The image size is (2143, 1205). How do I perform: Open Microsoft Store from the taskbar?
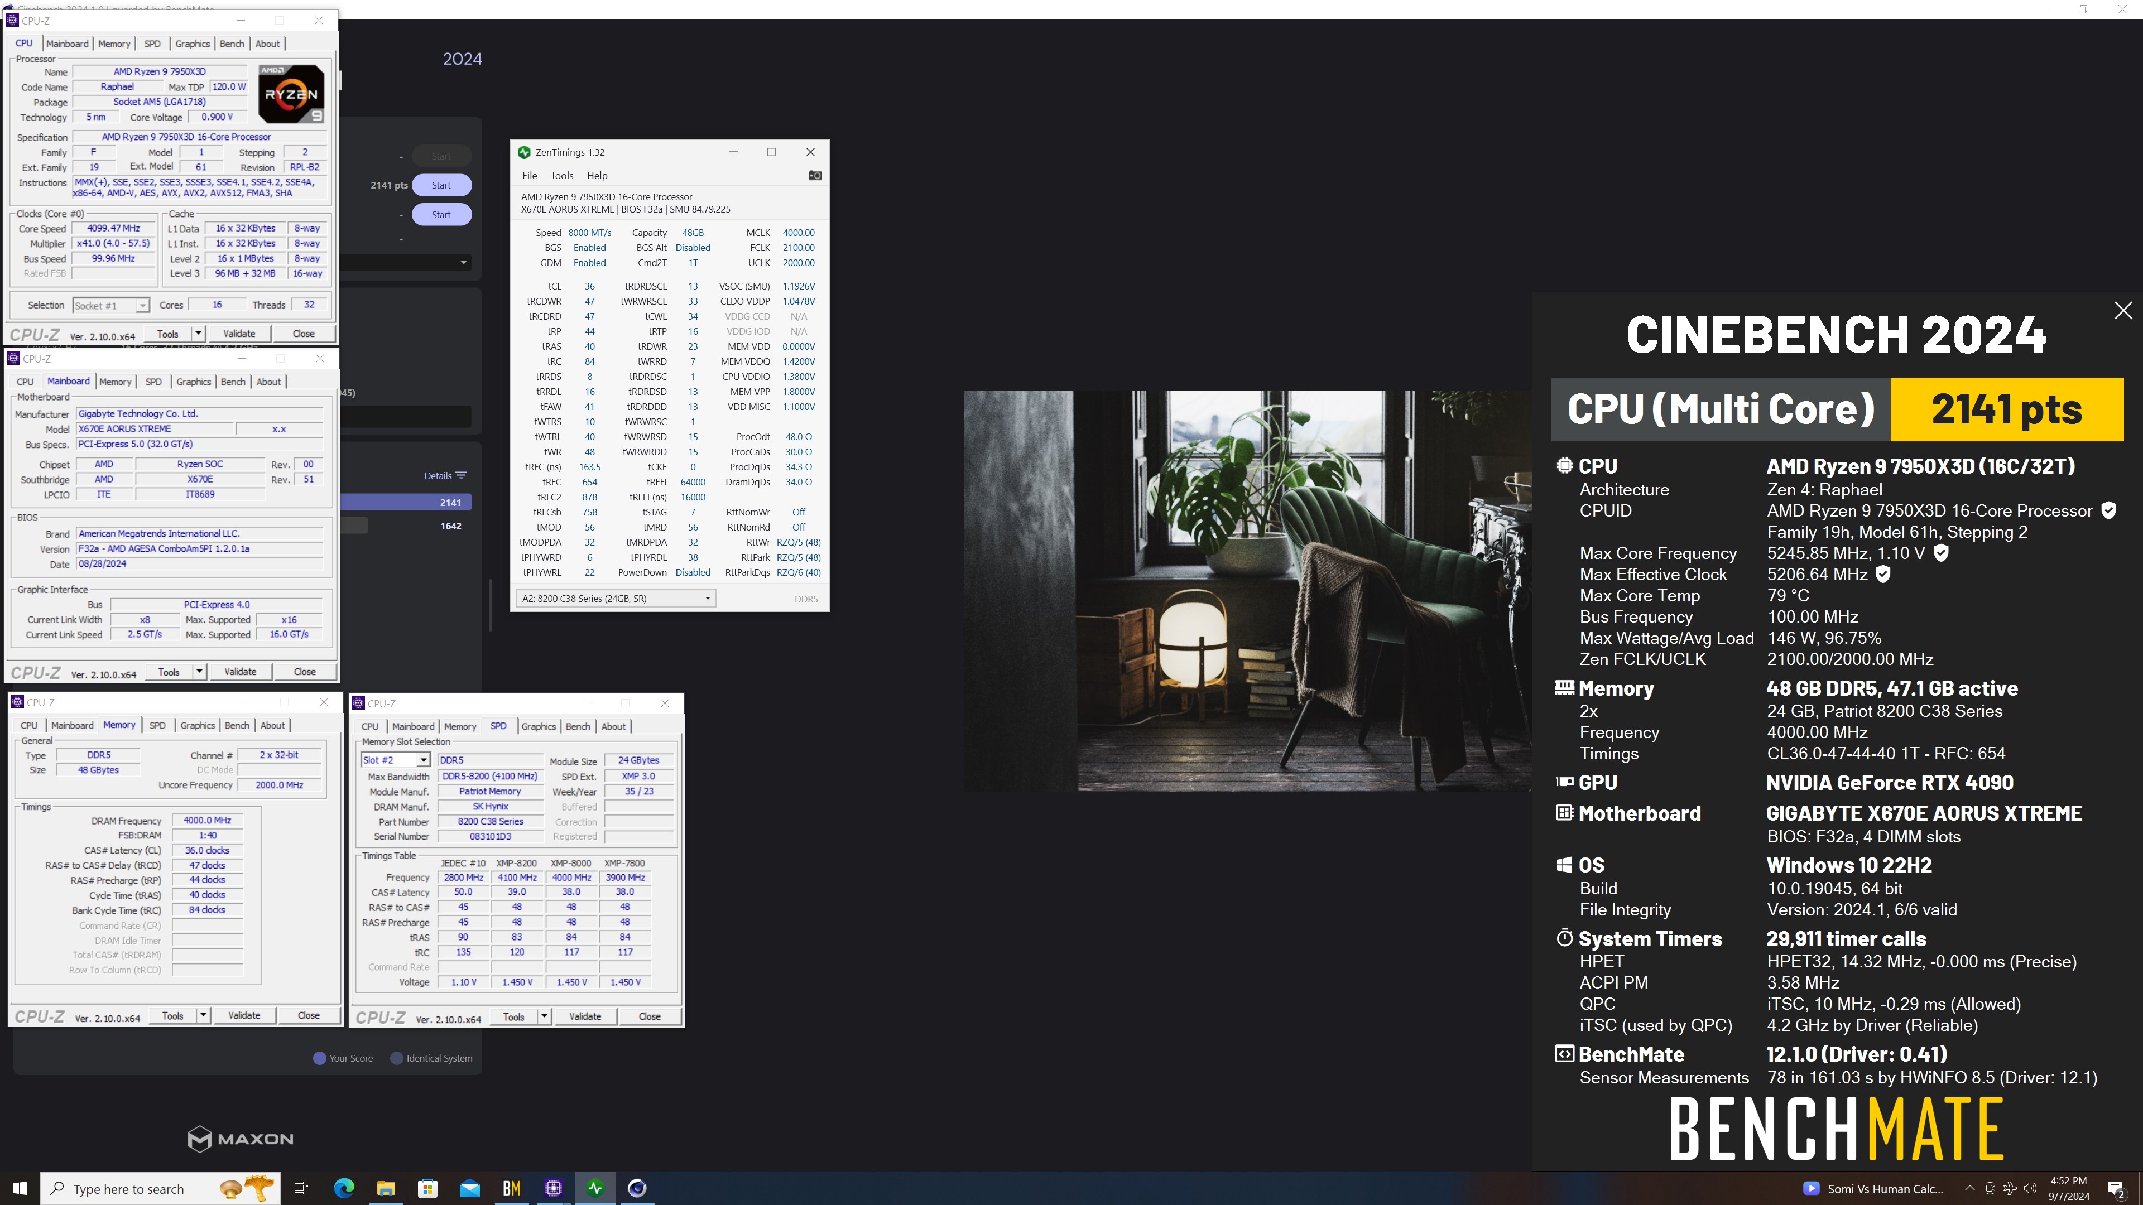[x=427, y=1188]
